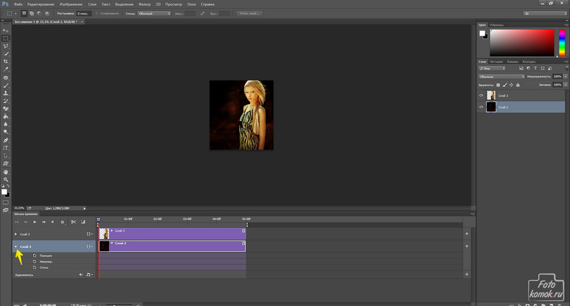
Task: Click the rainbow hue slider strip
Action: [x=562, y=43]
